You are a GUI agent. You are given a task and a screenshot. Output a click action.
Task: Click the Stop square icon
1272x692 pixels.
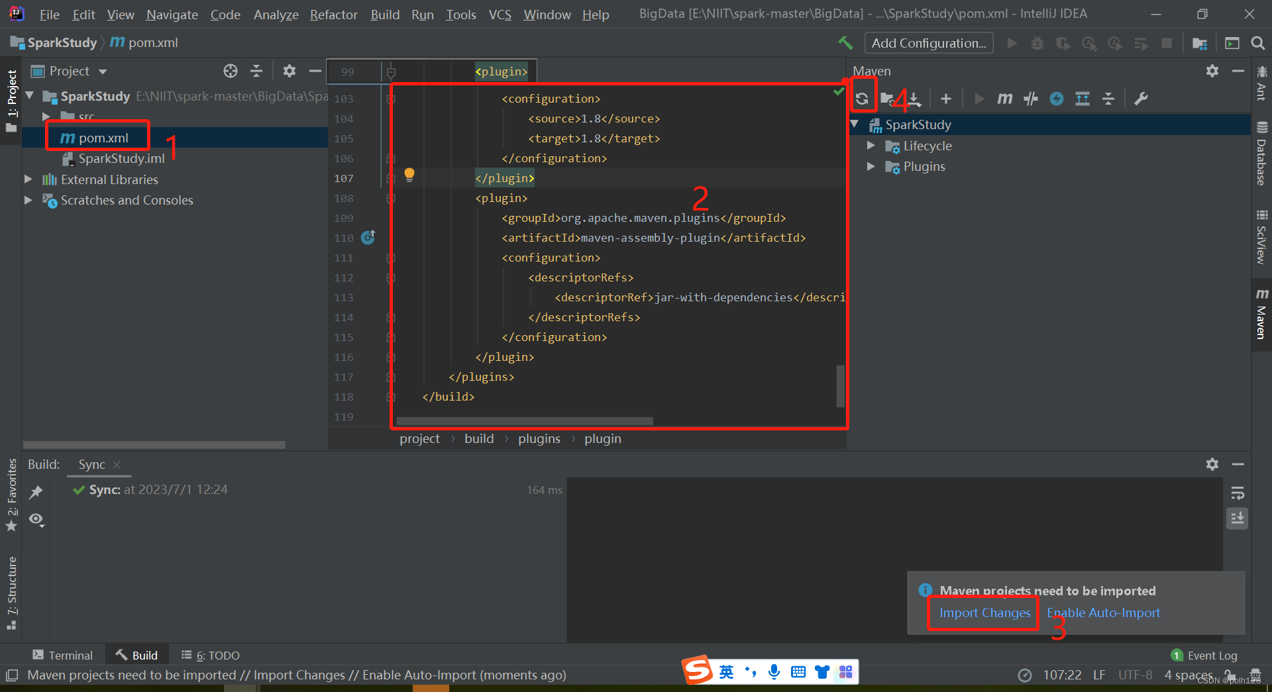click(1167, 43)
